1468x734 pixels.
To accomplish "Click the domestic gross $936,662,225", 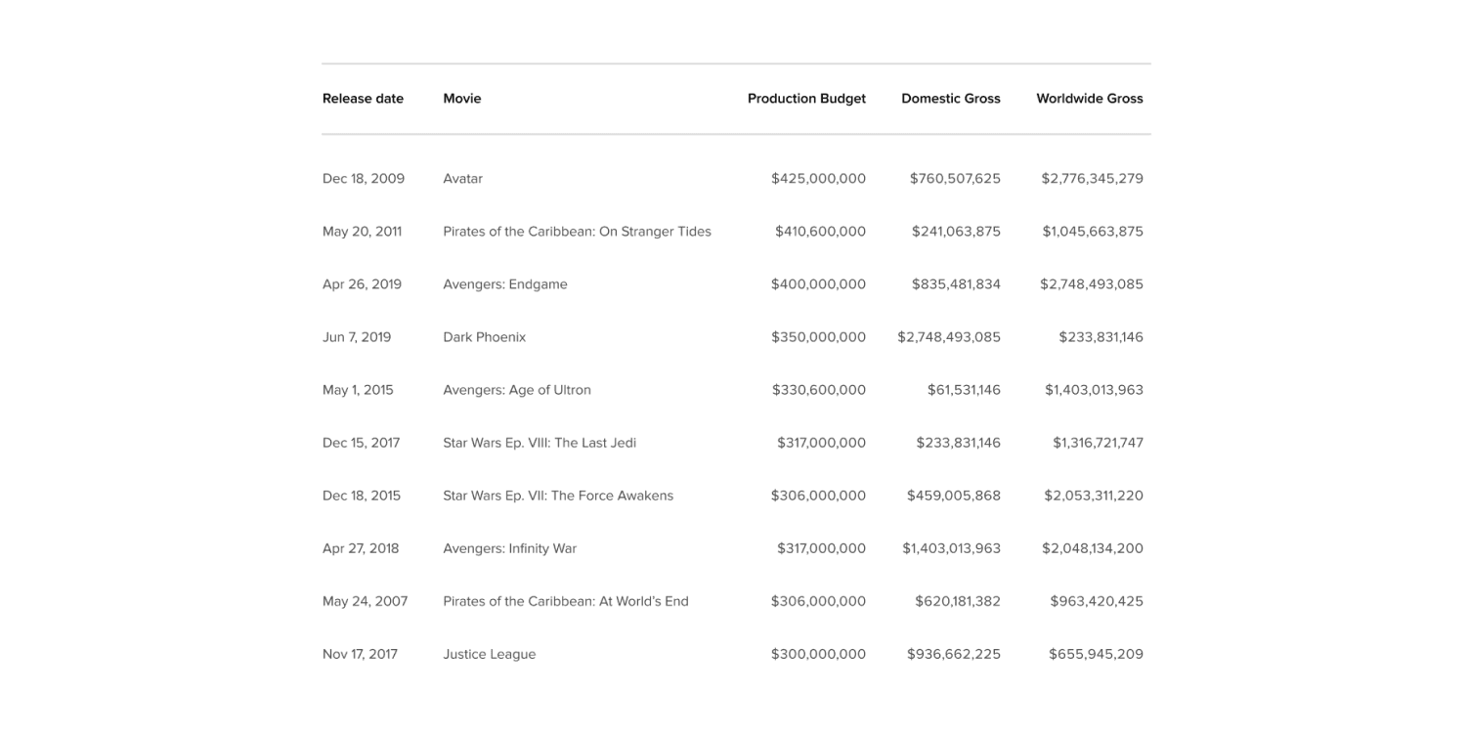I will (954, 654).
